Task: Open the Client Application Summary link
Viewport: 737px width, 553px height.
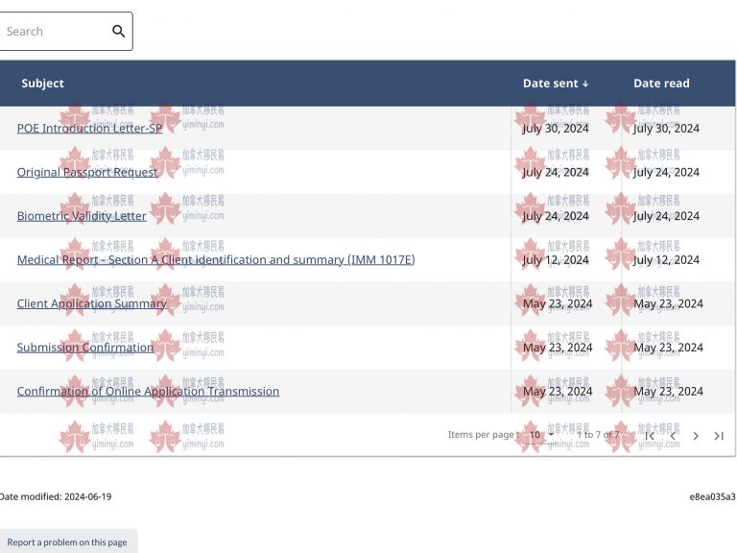Action: (91, 304)
